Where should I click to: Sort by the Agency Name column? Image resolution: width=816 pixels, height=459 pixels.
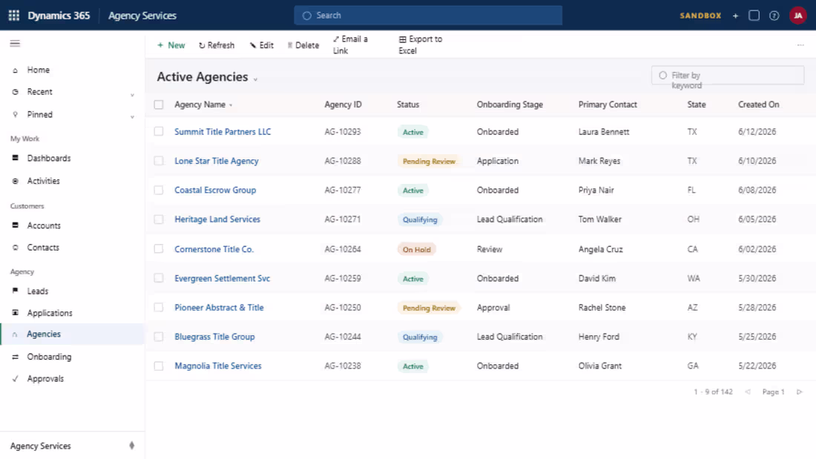(203, 105)
